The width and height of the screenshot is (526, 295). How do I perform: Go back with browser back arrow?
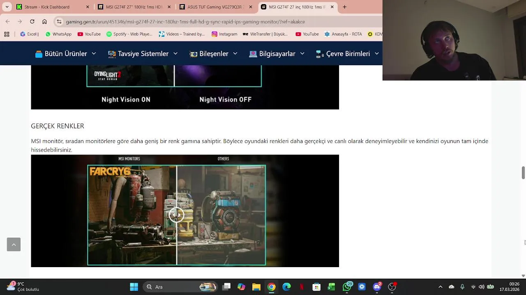pyautogui.click(x=7, y=22)
